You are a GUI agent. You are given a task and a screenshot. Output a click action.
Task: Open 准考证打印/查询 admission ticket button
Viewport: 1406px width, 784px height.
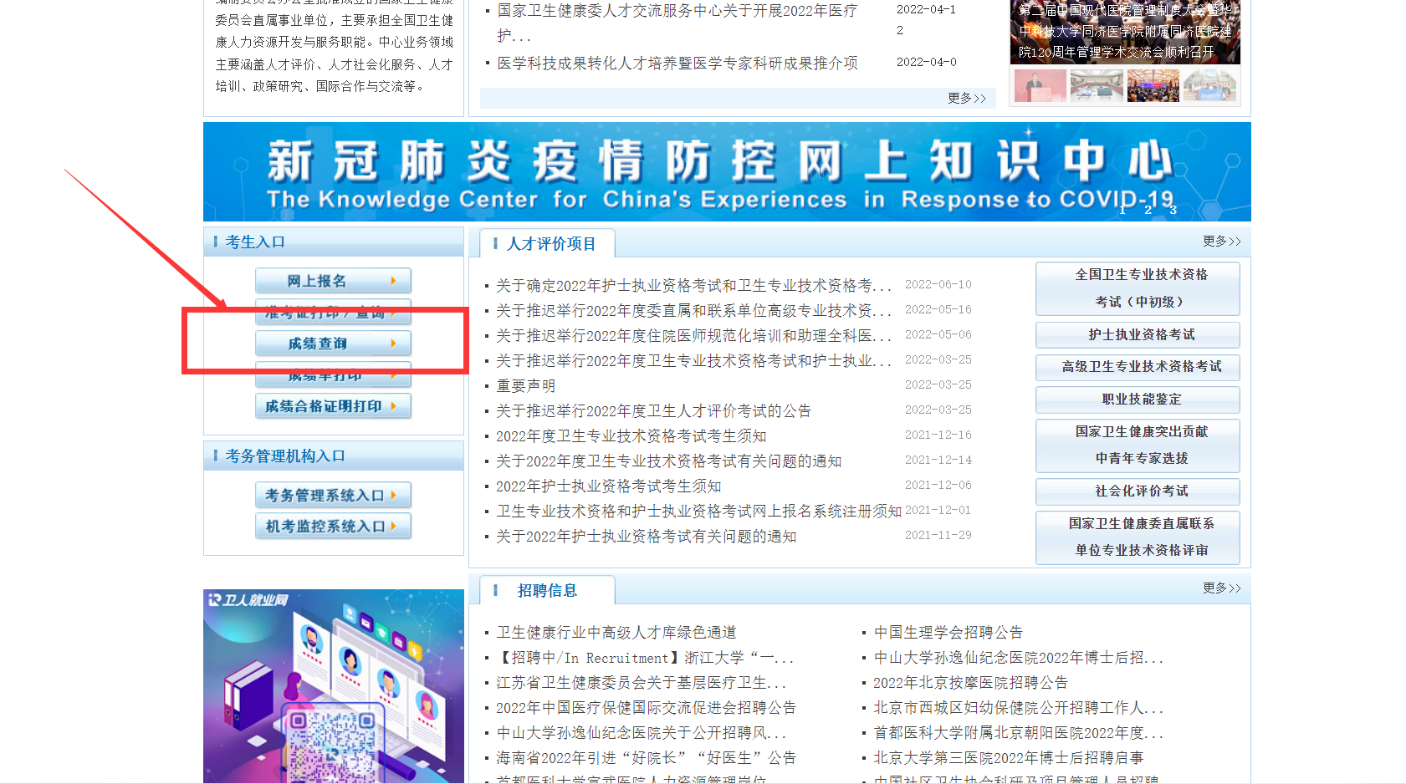click(333, 313)
